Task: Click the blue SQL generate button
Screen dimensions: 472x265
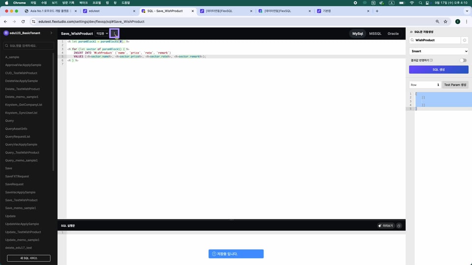Action: coord(439,69)
